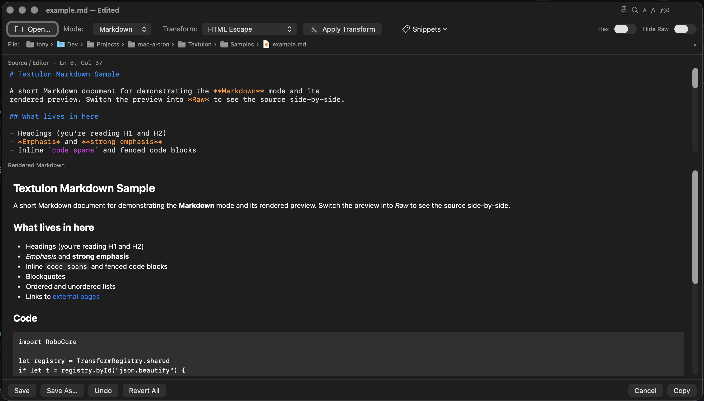704x401 pixels.
Task: Toggle the Hex view switch
Action: 624,29
